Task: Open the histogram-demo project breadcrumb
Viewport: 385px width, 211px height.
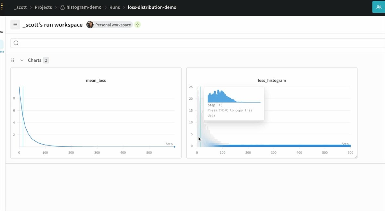Action: click(84, 7)
